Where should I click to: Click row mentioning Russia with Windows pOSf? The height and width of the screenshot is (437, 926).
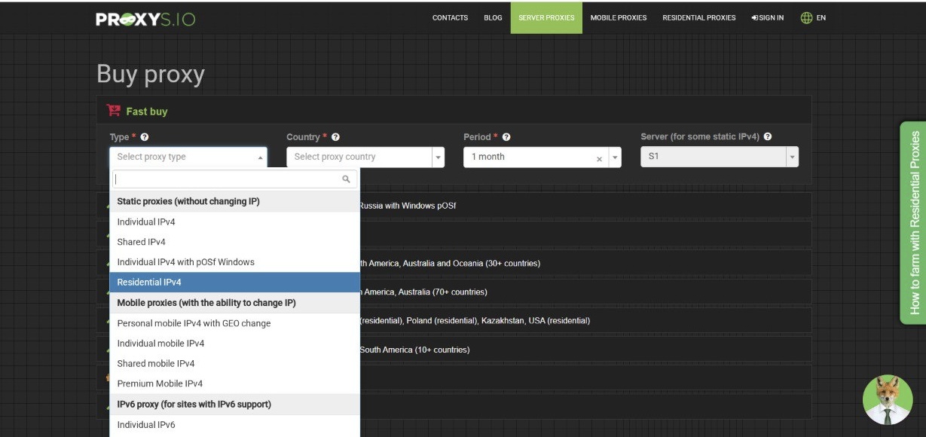coord(454,206)
